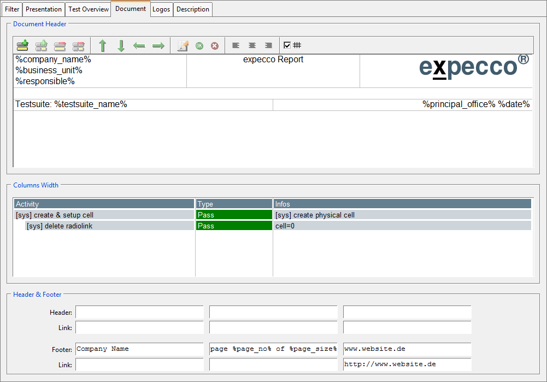Viewport: 547px width, 382px height.
Task: Click the green right arrow
Action: coord(158,46)
